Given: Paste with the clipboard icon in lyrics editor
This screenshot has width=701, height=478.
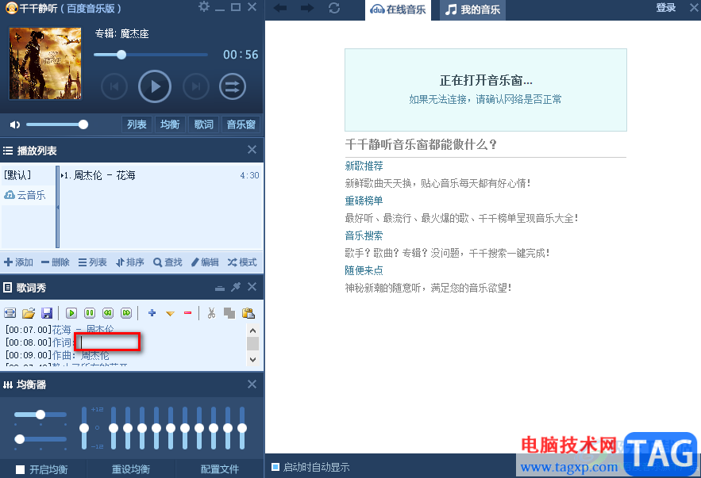Looking at the screenshot, I should tap(248, 313).
